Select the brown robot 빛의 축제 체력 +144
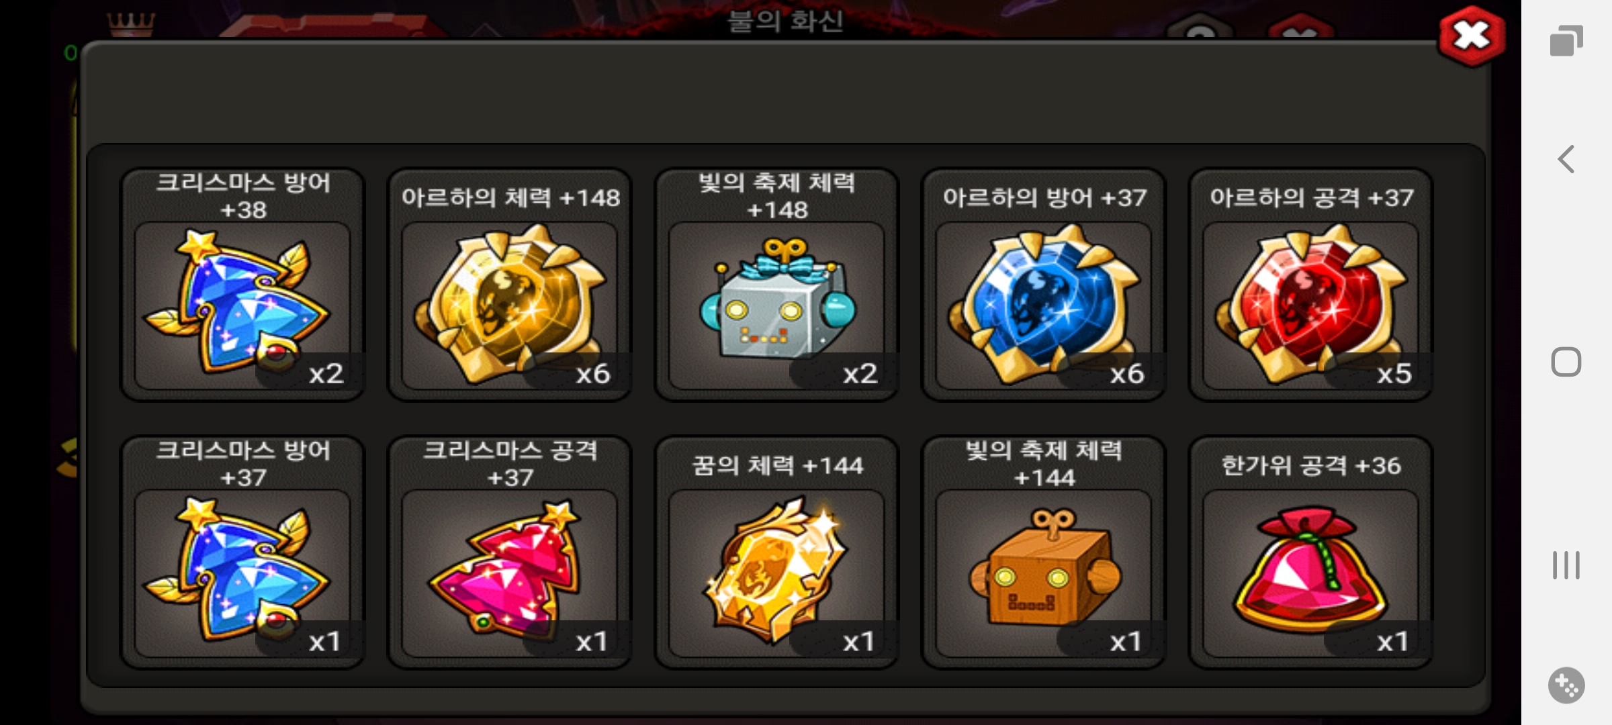Viewport: 1612px width, 725px height. pyautogui.click(x=1044, y=552)
